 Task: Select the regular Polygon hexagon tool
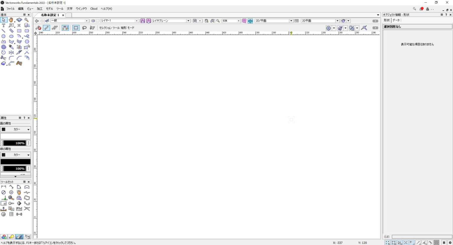point(27,42)
